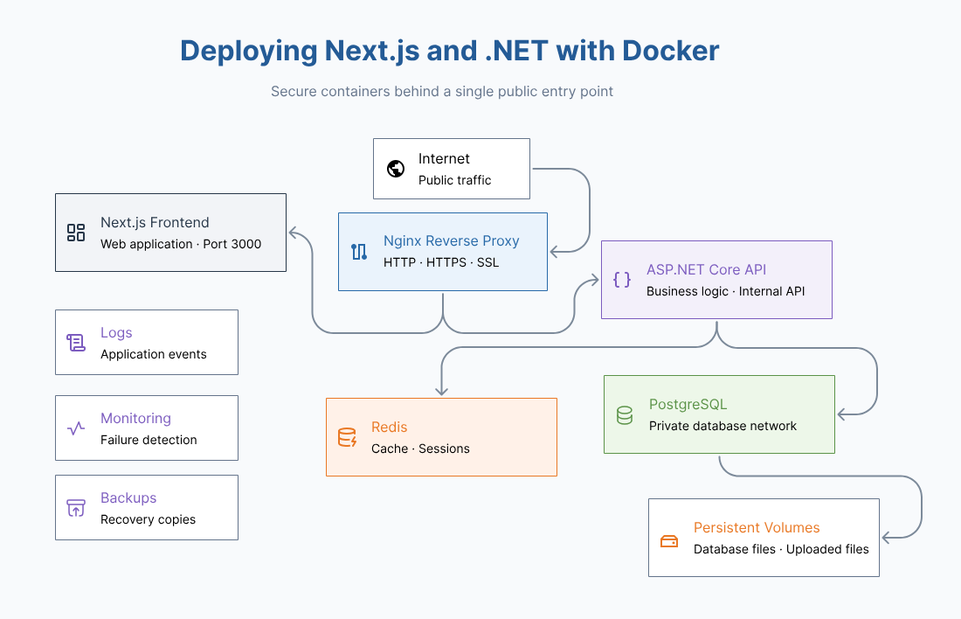This screenshot has height=619, width=961.
Task: Click the pulse icon next to Monitoring
Action: point(76,428)
